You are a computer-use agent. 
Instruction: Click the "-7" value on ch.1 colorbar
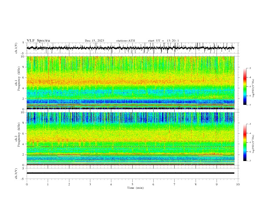(x=250, y=105)
